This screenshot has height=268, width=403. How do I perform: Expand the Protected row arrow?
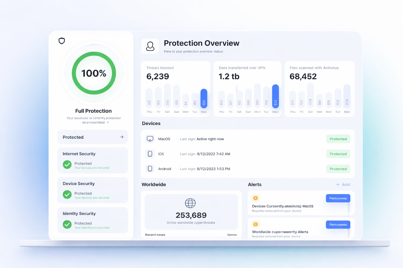[x=122, y=137]
